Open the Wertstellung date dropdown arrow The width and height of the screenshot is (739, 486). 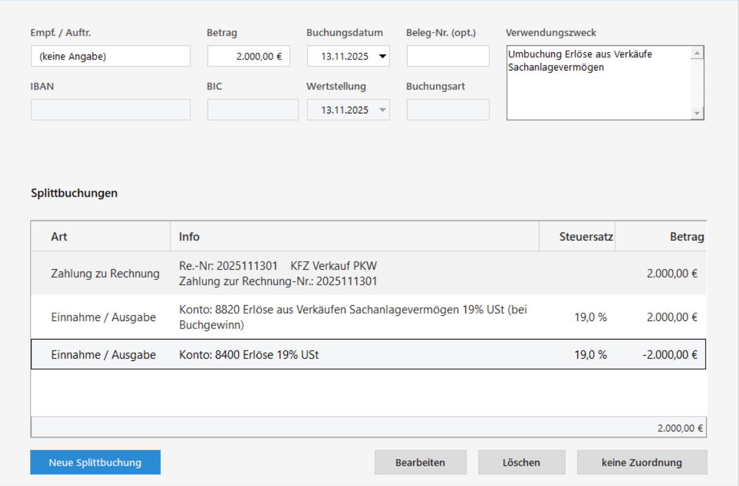pos(383,110)
